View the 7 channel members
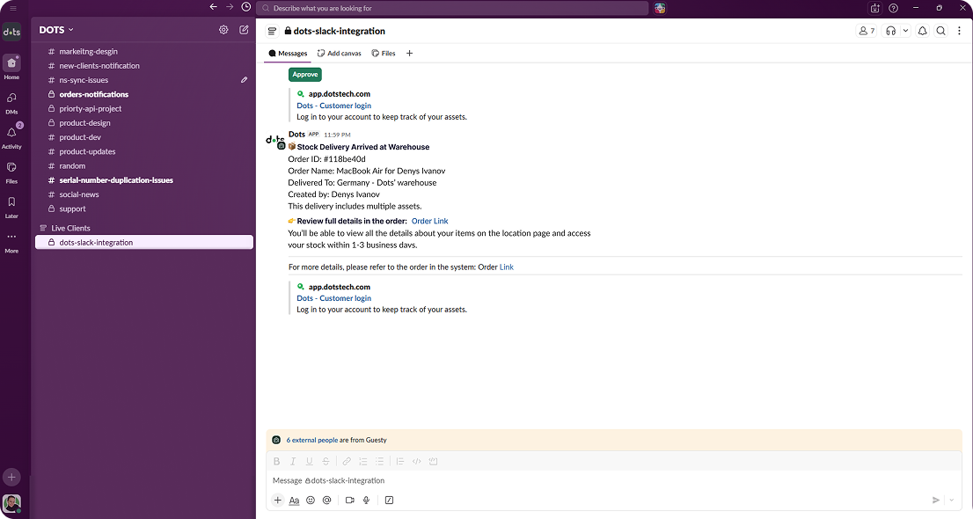The width and height of the screenshot is (973, 519). [867, 31]
